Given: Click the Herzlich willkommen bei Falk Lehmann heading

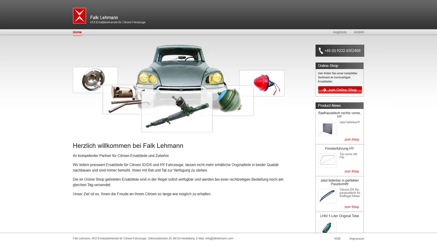Looking at the screenshot, I should [128, 146].
